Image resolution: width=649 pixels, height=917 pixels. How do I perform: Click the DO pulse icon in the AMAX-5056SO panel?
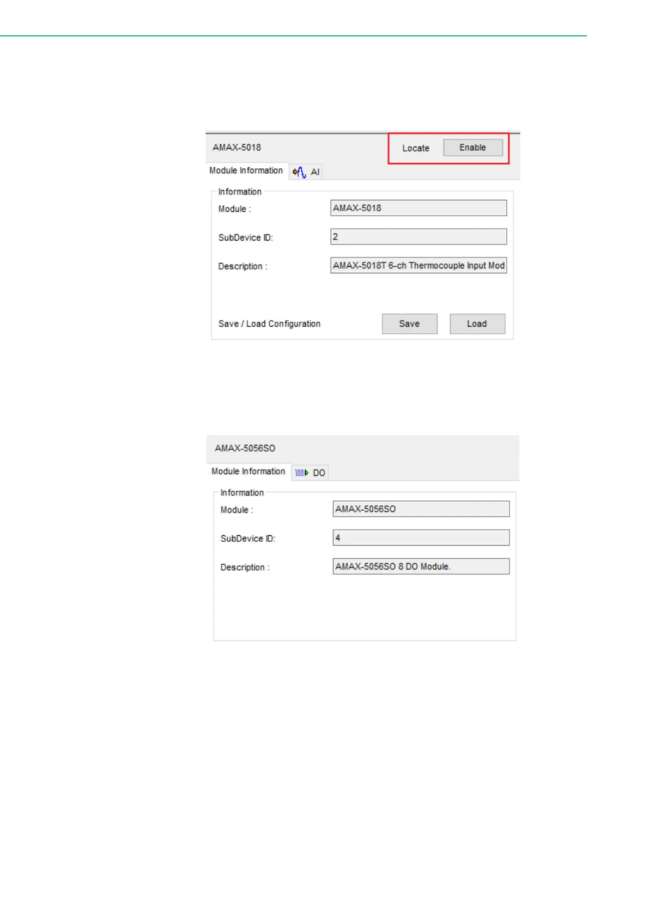(x=301, y=473)
